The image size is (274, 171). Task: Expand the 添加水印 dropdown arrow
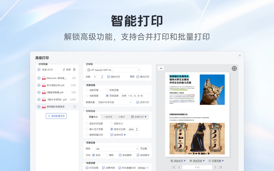[185, 161]
